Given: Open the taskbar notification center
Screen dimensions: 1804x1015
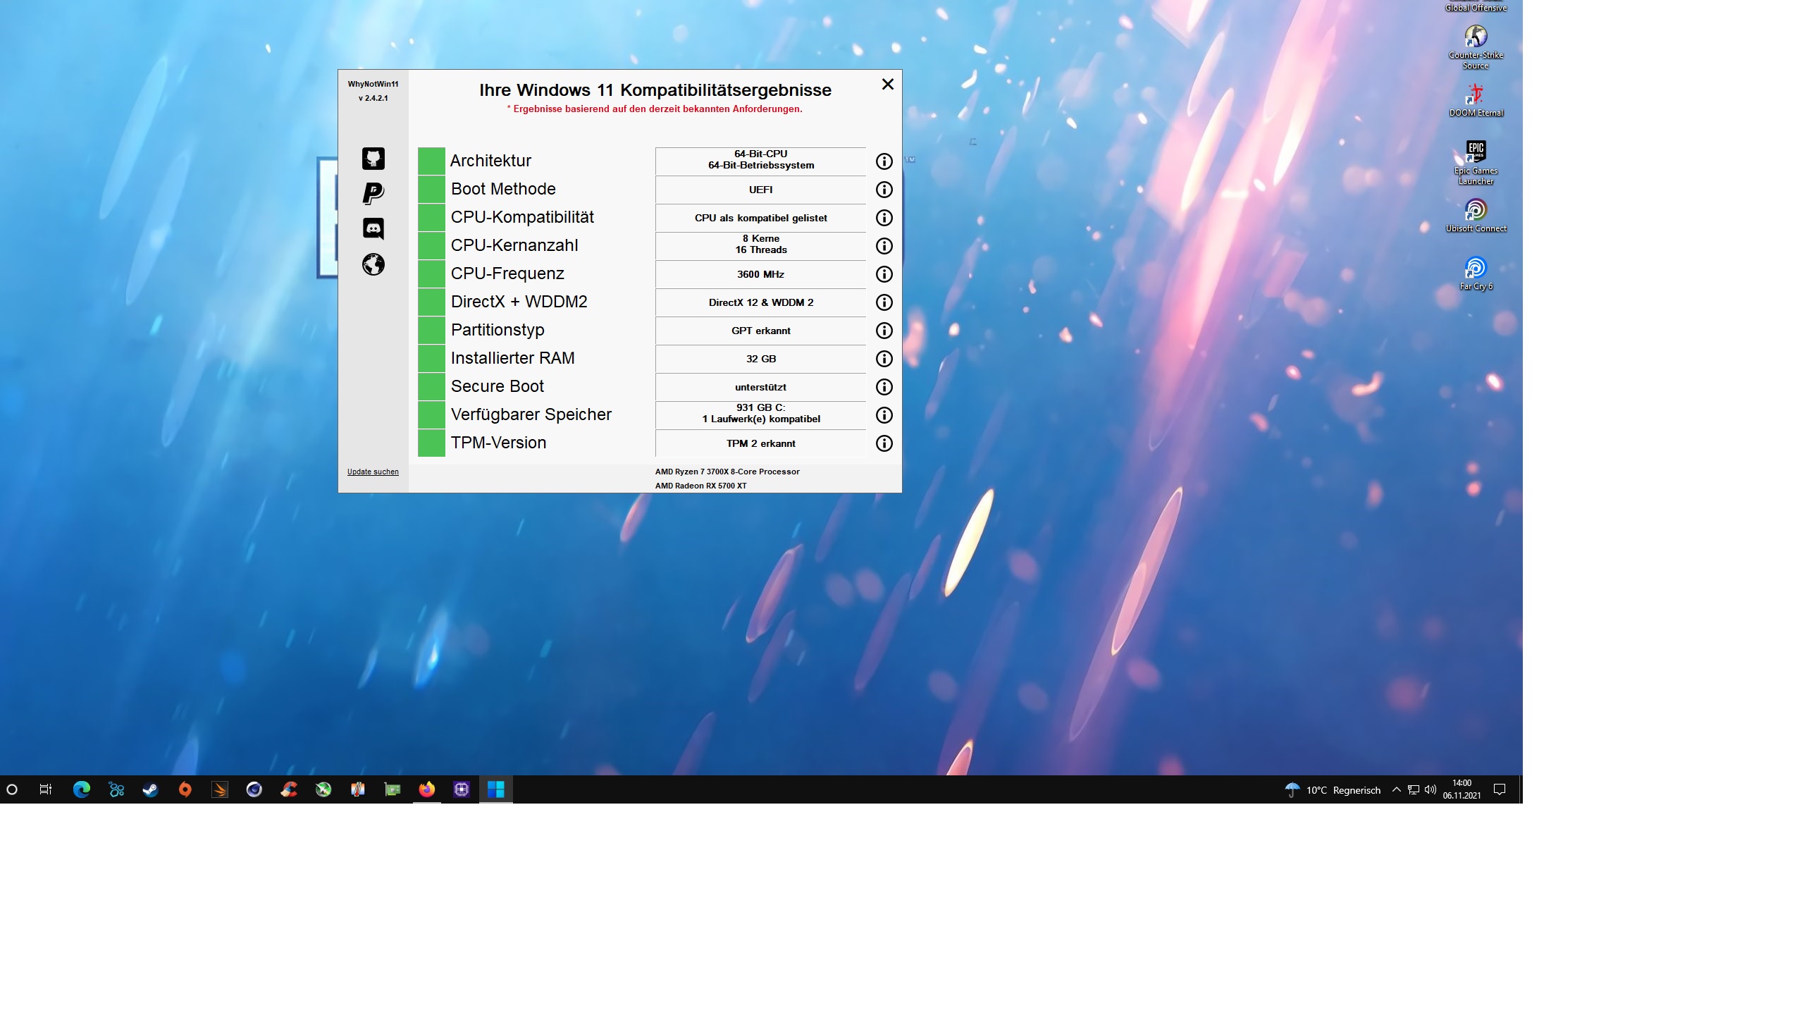Looking at the screenshot, I should click(1500, 789).
